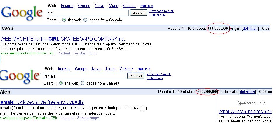
Task: Open the "What Woman Inspires You" sponsored link
Action: coord(245,111)
